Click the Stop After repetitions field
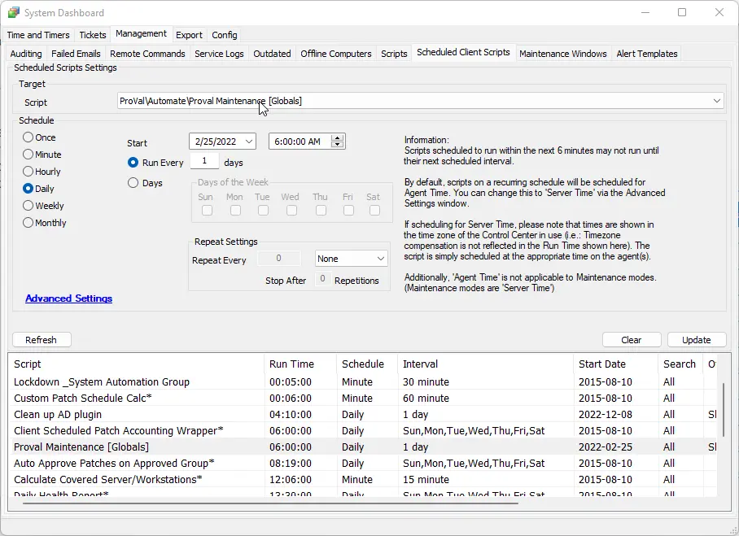Image resolution: width=739 pixels, height=536 pixels. point(322,278)
